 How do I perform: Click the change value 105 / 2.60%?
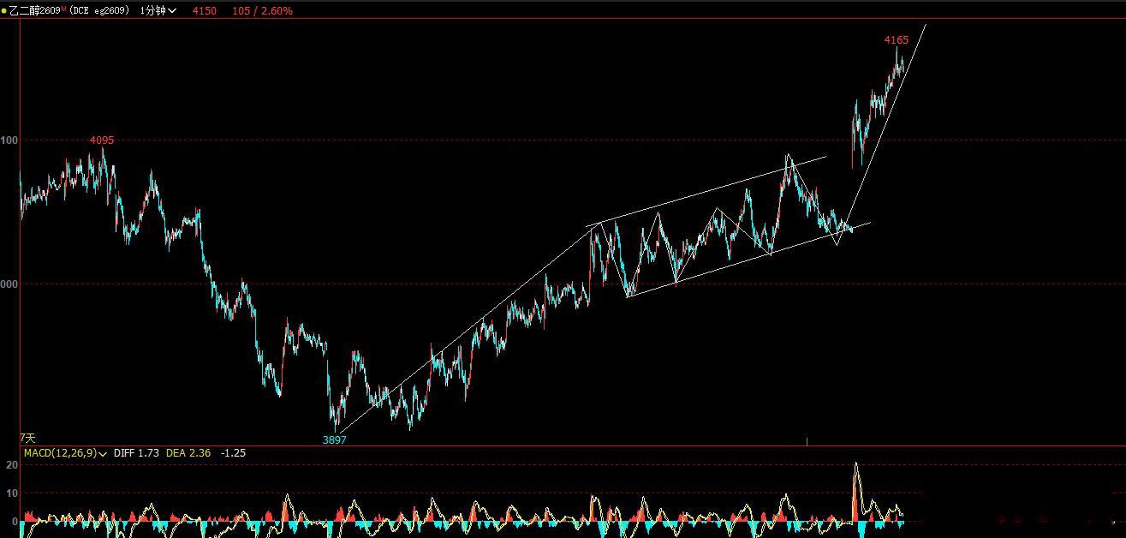[x=262, y=10]
